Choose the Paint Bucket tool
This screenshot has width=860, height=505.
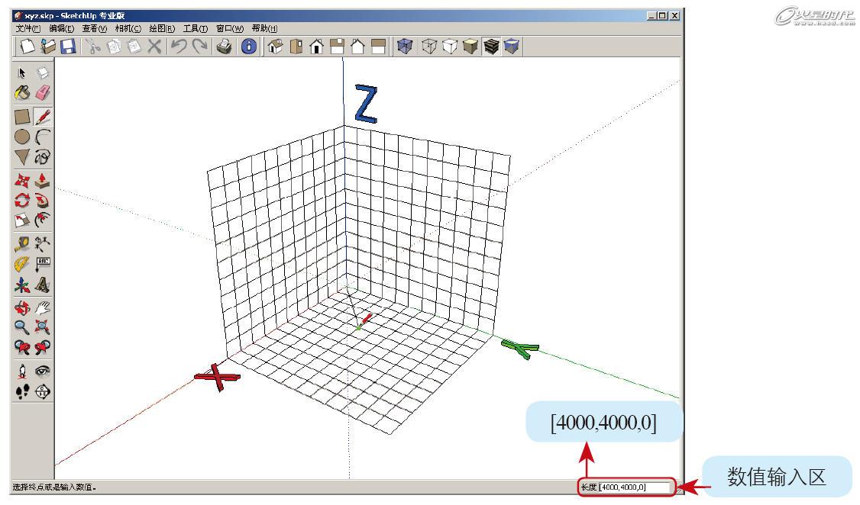click(x=22, y=92)
